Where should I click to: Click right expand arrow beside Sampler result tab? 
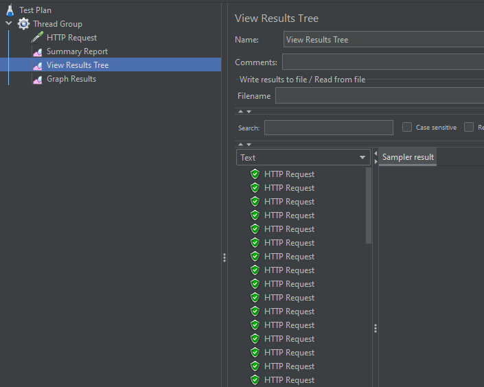tap(376, 161)
